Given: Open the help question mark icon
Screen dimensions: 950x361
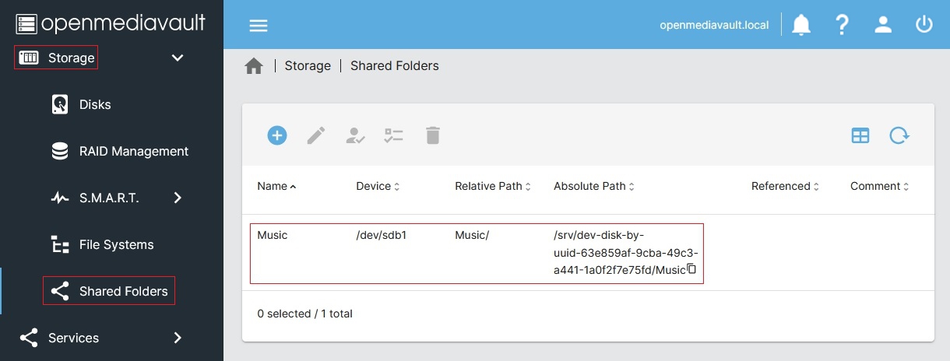Looking at the screenshot, I should pos(841,25).
